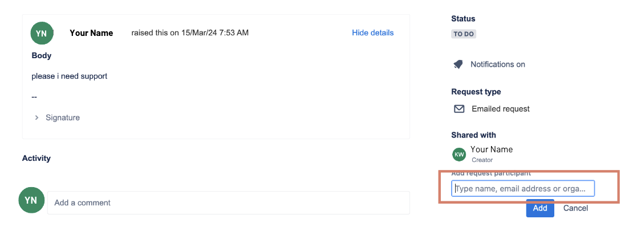Viewport: 633px width, 235px height.
Task: Select the author name at top of request
Action: [x=91, y=33]
